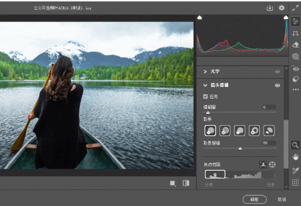Toggle visibility eye of 镜头模糊 panel
This screenshot has height=206, width=301.
[277, 85]
